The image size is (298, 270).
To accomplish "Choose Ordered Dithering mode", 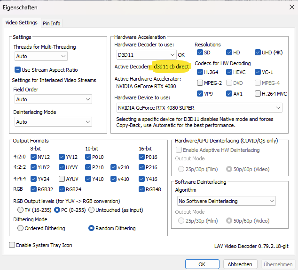I will [x=20, y=228].
